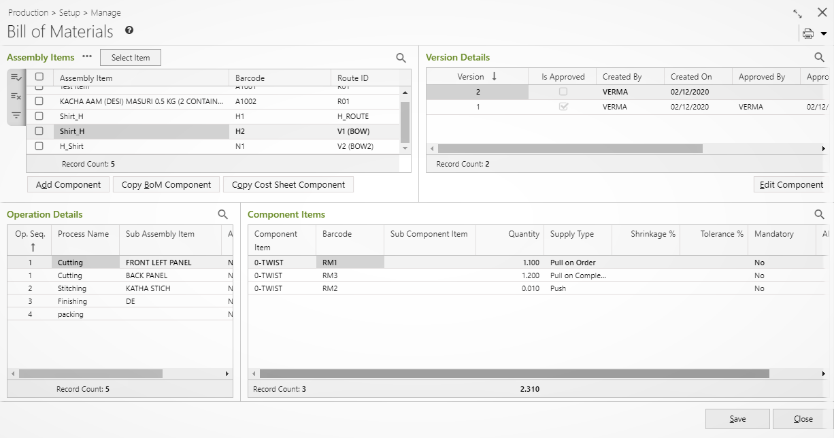
Task: Click the Edit Component button
Action: coord(792,184)
